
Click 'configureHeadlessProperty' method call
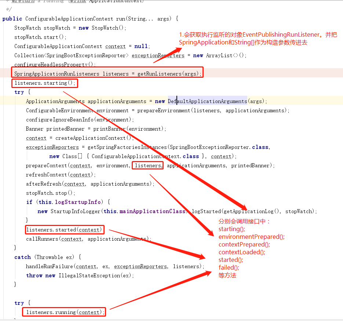pyautogui.click(x=51, y=65)
